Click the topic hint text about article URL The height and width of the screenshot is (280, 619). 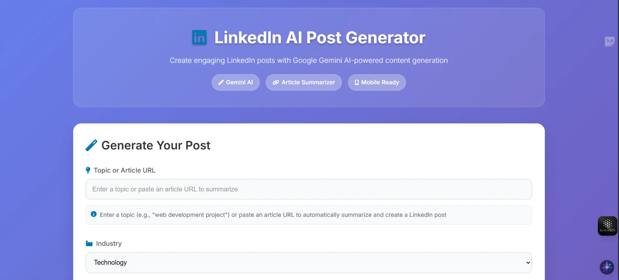point(273,215)
